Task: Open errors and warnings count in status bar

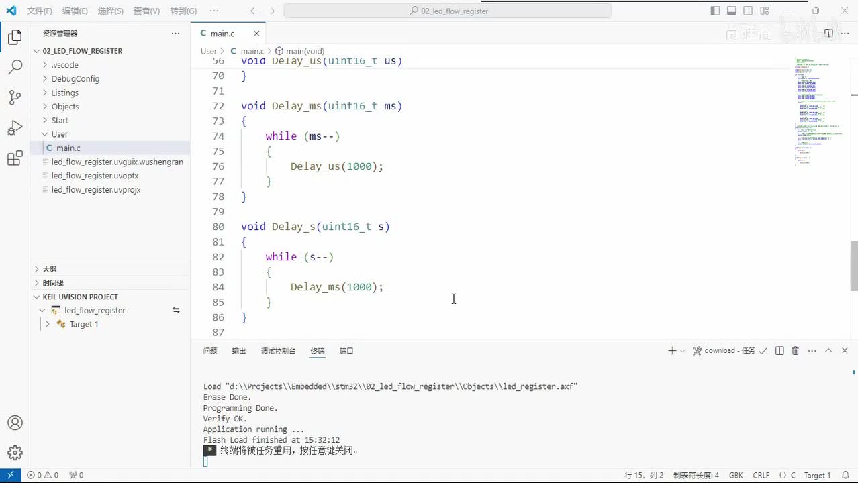Action: 42,475
